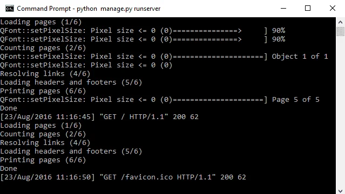Viewport: 345px width, 194px height.
Task: Click the 'Page 5 of 5' progress text
Action: coord(295,100)
